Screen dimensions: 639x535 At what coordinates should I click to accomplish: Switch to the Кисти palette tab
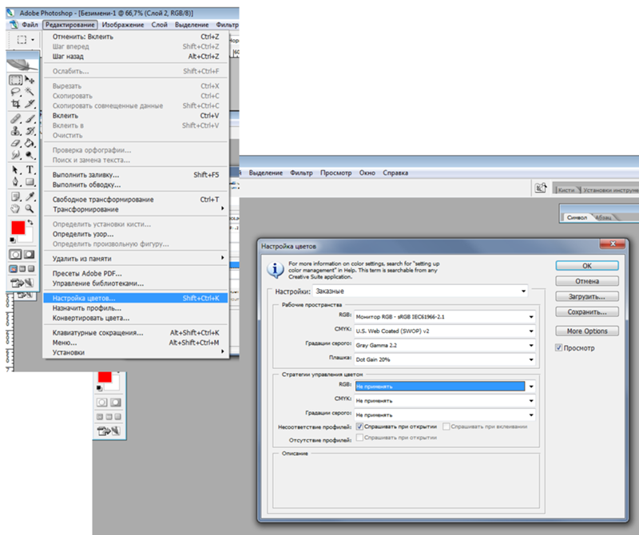click(x=566, y=190)
